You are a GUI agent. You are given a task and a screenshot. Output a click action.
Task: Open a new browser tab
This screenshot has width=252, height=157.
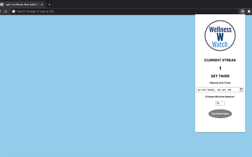49,4
